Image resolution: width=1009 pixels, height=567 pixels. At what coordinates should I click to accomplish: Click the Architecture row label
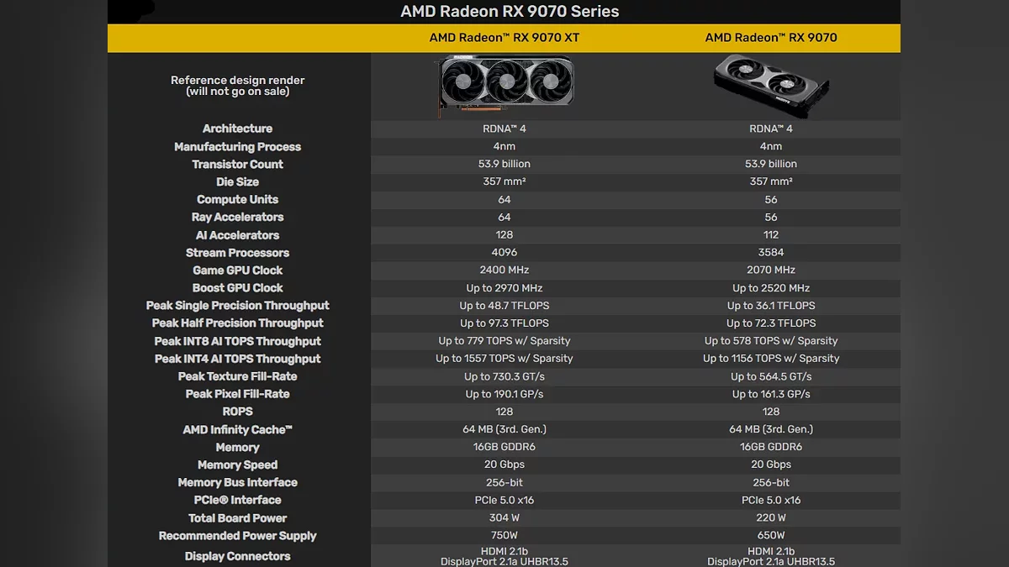pyautogui.click(x=237, y=129)
